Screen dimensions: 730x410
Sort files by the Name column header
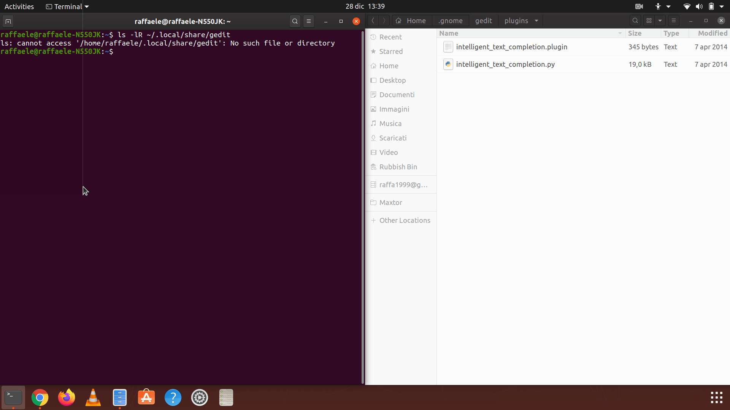[x=449, y=33]
